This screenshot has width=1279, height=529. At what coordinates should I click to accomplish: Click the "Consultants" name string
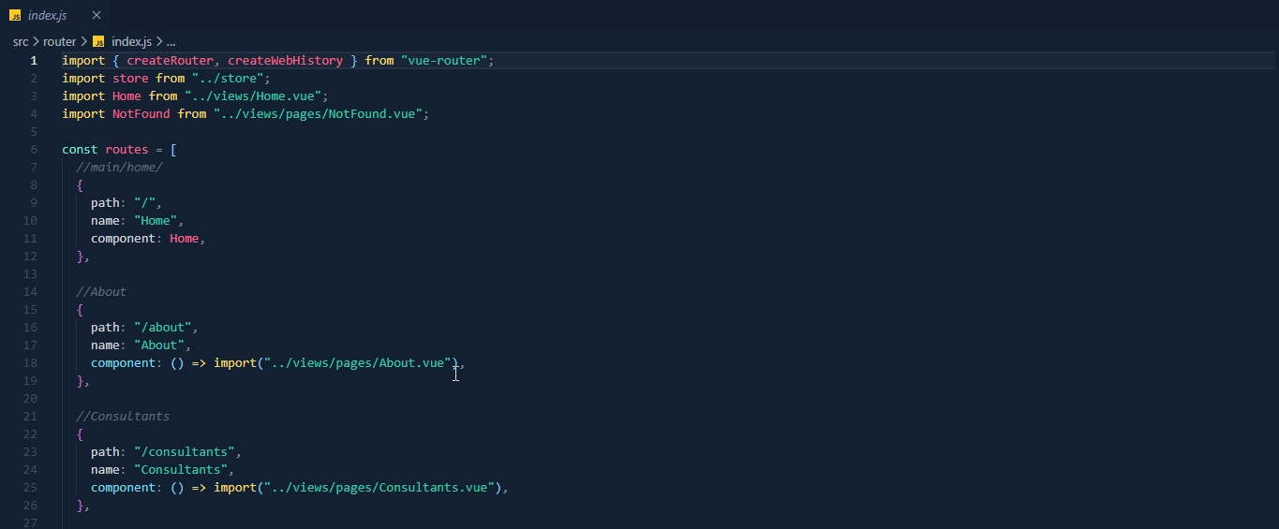pyautogui.click(x=181, y=469)
